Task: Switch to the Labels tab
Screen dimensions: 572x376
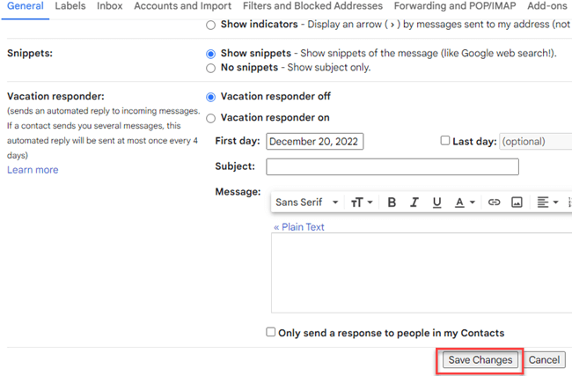Action: [x=70, y=6]
